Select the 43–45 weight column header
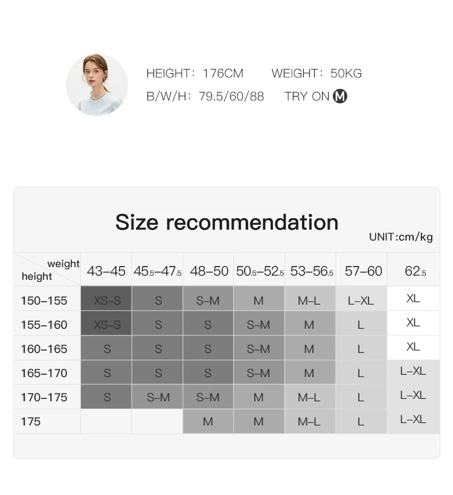 coord(106,271)
